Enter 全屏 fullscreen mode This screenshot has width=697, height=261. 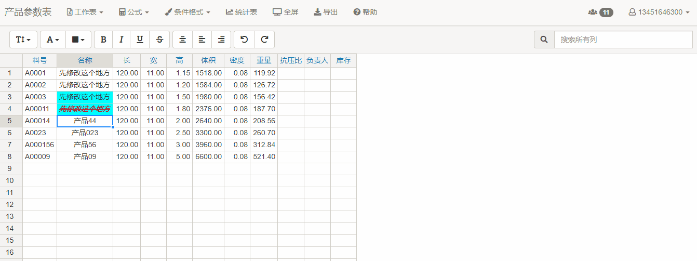click(286, 12)
